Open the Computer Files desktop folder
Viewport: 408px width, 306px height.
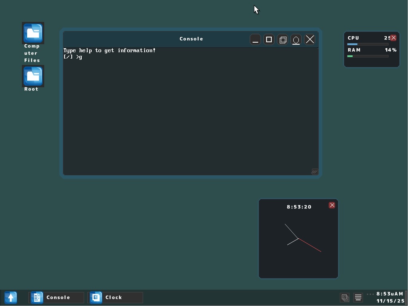(33, 33)
